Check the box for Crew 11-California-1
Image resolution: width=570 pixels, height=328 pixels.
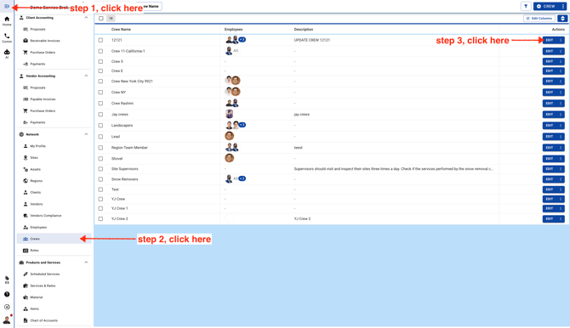(100, 51)
